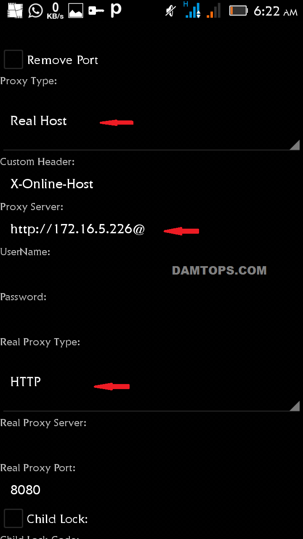Enable the Remove Port checkbox
The image size is (303, 539).
click(13, 60)
